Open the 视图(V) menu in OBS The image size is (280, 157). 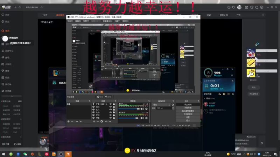pos(86,21)
